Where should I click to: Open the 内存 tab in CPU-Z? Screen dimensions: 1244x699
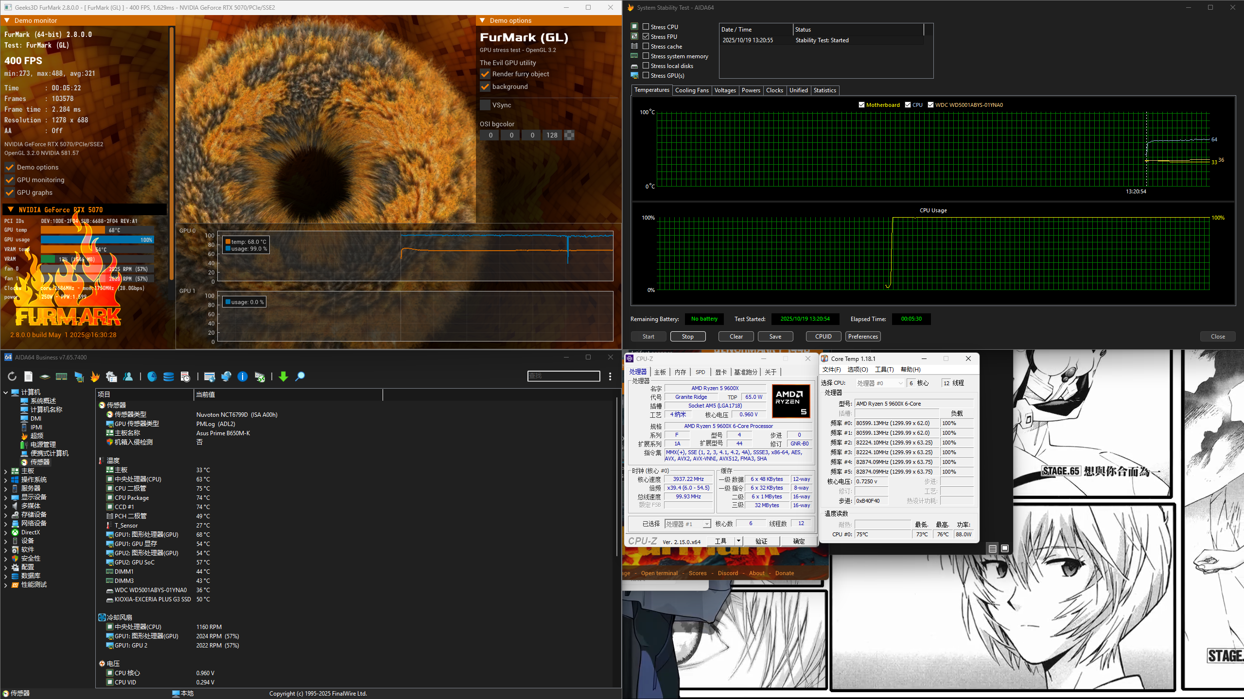(680, 372)
